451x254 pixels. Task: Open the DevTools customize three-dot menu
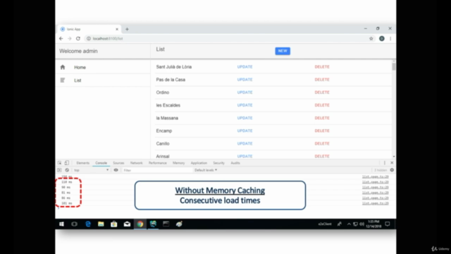tap(385, 163)
